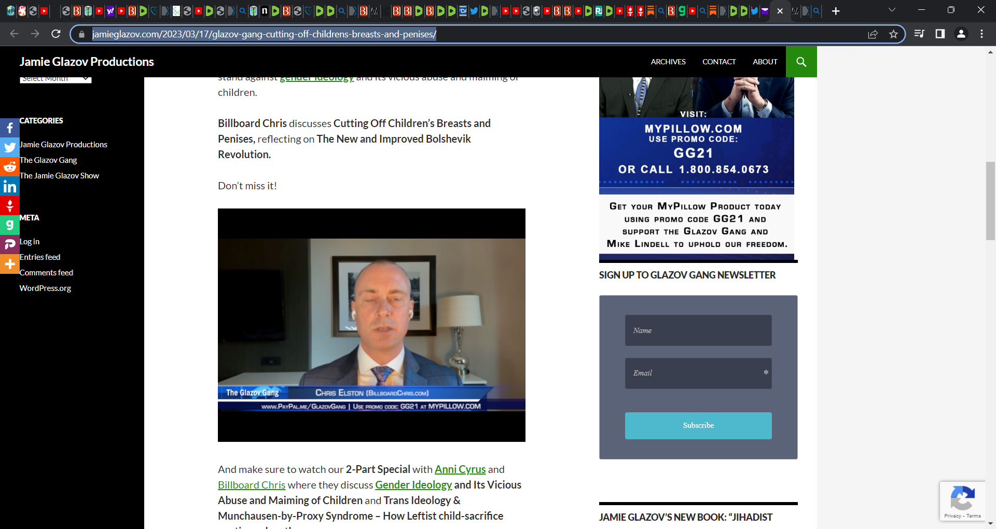Click the Email input field

[x=698, y=373]
